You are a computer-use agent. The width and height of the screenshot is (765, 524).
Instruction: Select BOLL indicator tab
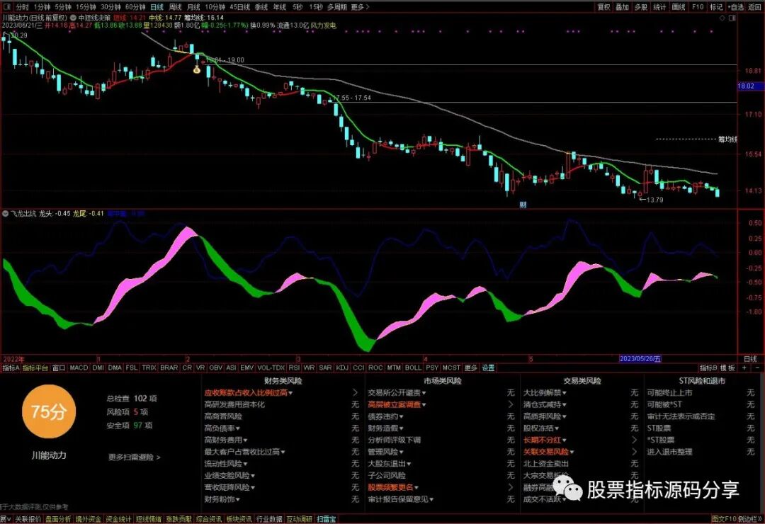pos(413,368)
